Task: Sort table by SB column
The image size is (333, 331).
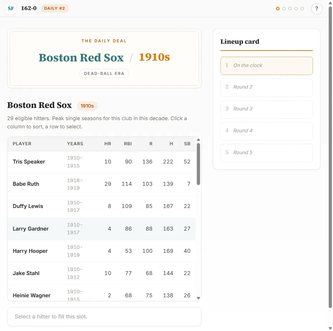Action: (187, 143)
